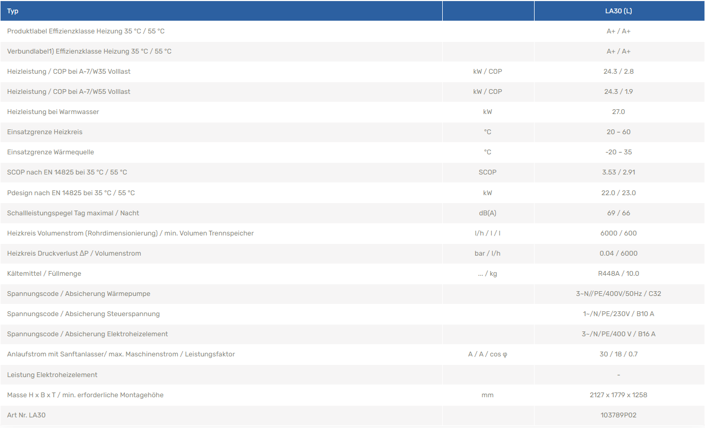The width and height of the screenshot is (705, 428).
Task: Select the 'LA30 (L)' column header
Action: tap(618, 11)
